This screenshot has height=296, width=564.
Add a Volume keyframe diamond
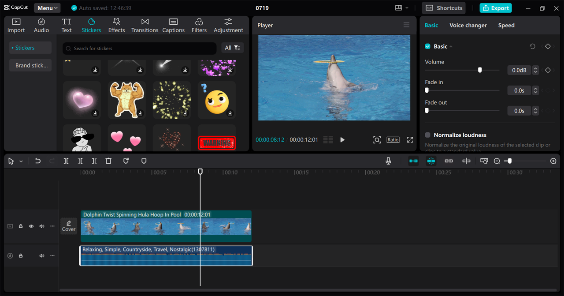coord(548,70)
